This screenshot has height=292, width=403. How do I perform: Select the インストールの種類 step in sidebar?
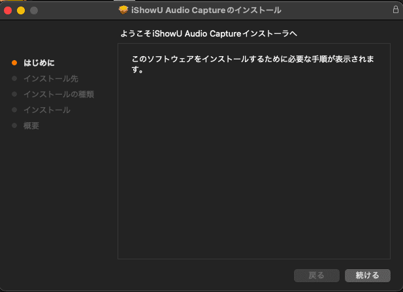click(x=59, y=94)
